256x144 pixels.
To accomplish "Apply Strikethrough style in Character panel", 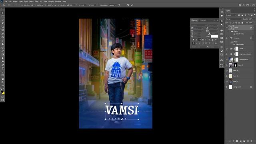I will [x=216, y=40].
